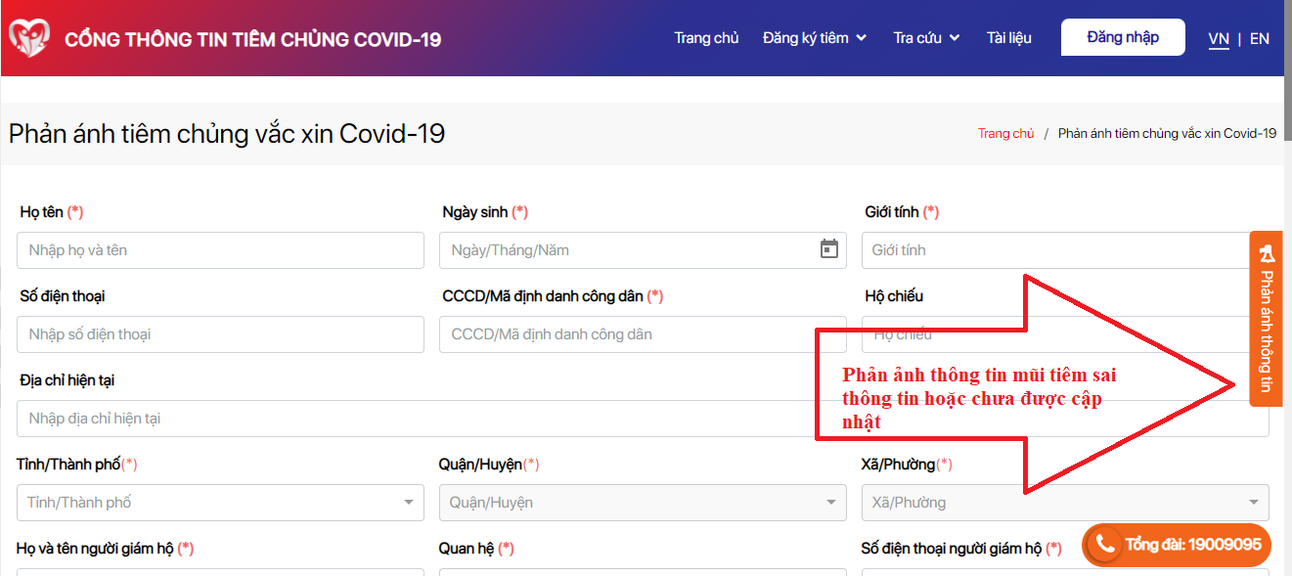The width and height of the screenshot is (1292, 576).
Task: Click the Tổng đài: 19009095 hotline button
Action: 1176,545
